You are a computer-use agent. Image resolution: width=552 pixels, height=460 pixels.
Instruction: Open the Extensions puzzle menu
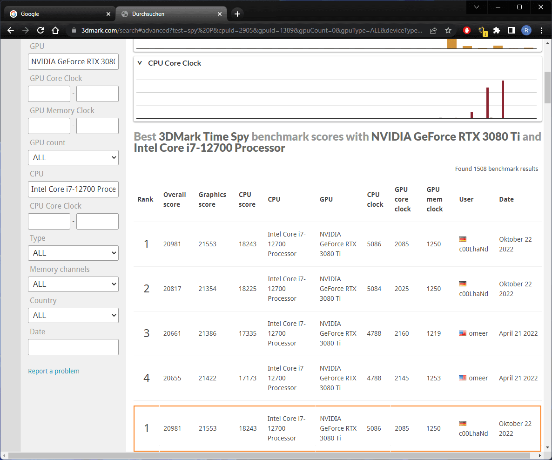coord(496,30)
